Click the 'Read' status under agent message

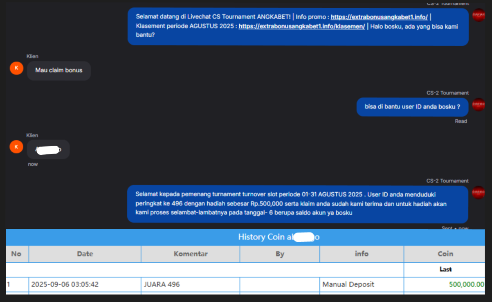[461, 121]
